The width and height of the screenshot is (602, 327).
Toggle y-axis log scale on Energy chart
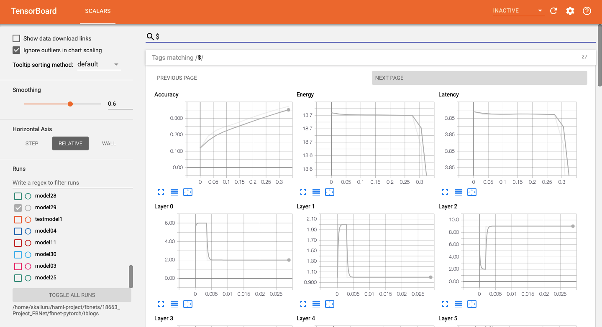pos(316,192)
